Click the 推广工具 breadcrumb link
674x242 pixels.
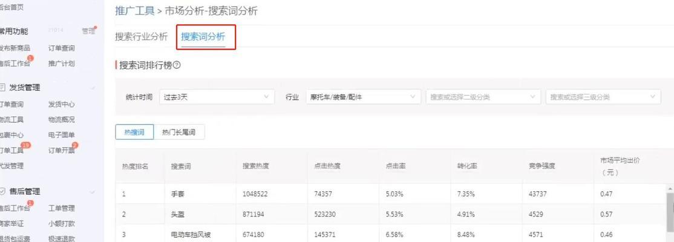click(x=134, y=11)
